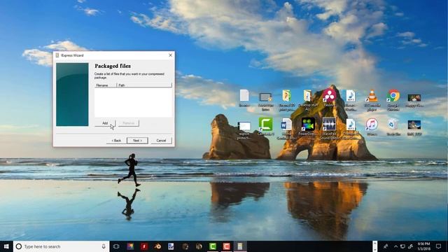Select the Recycle Bin icon

point(393,127)
